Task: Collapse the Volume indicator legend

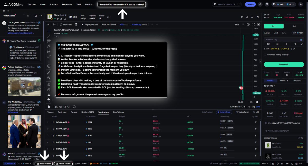Action: coord(56,37)
